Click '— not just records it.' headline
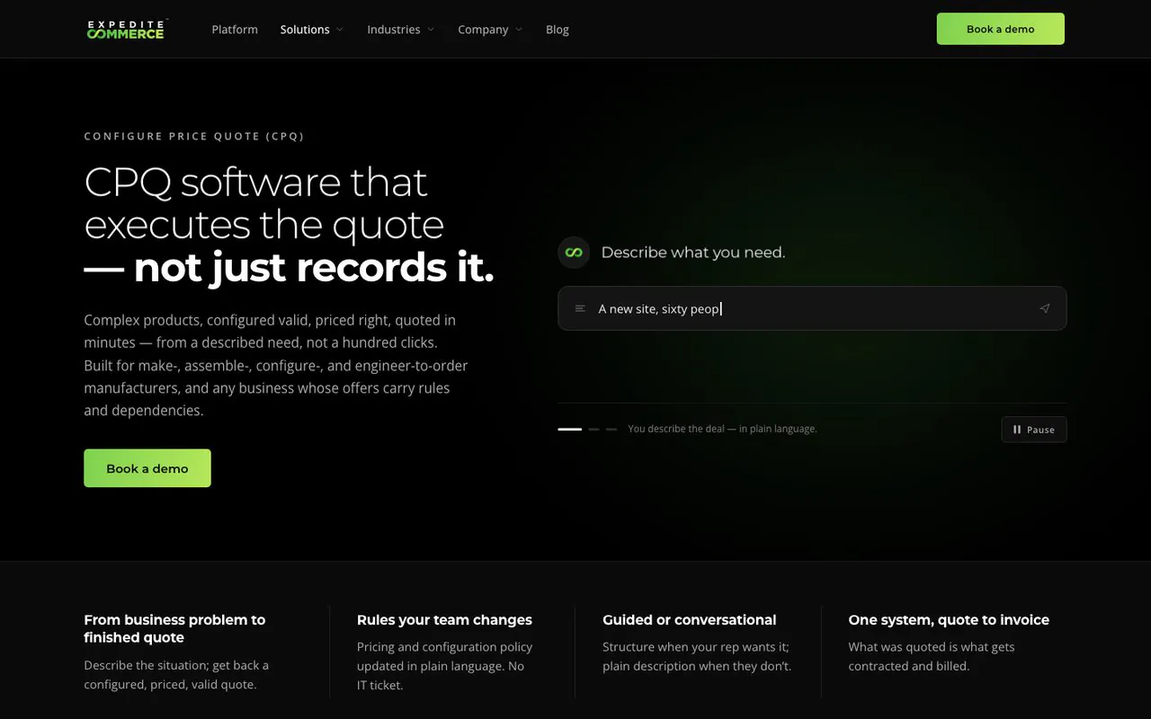 pos(289,267)
